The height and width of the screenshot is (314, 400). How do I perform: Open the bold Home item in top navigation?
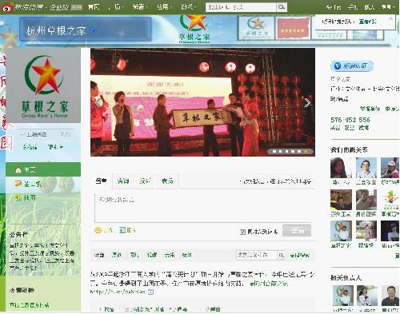[94, 7]
